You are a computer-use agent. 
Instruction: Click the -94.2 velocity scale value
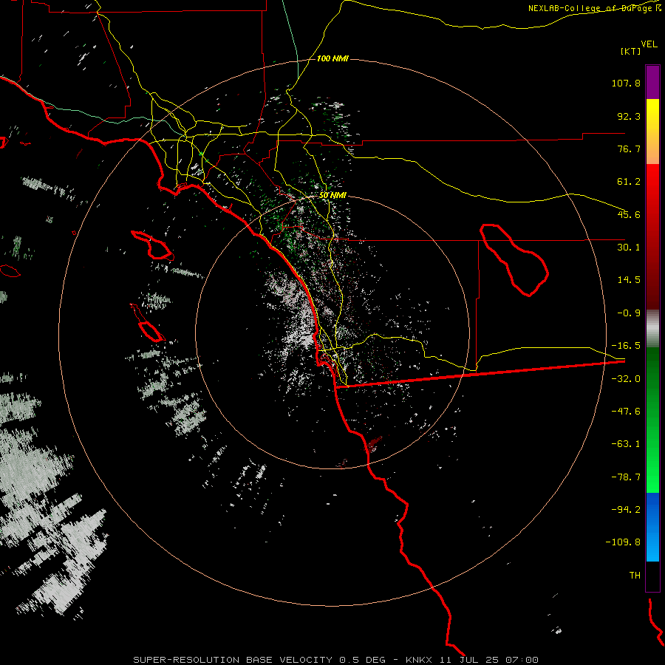coord(626,510)
